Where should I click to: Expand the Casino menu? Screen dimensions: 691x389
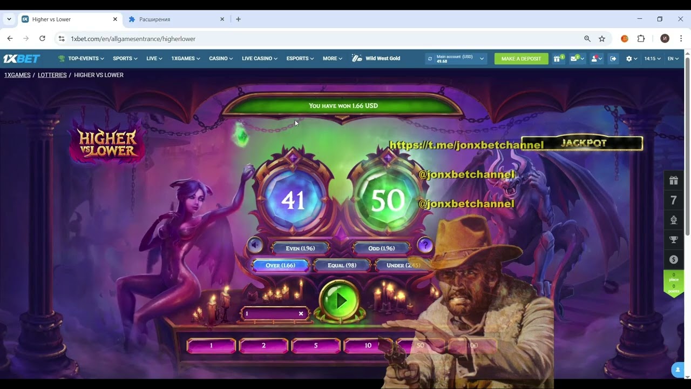point(221,58)
